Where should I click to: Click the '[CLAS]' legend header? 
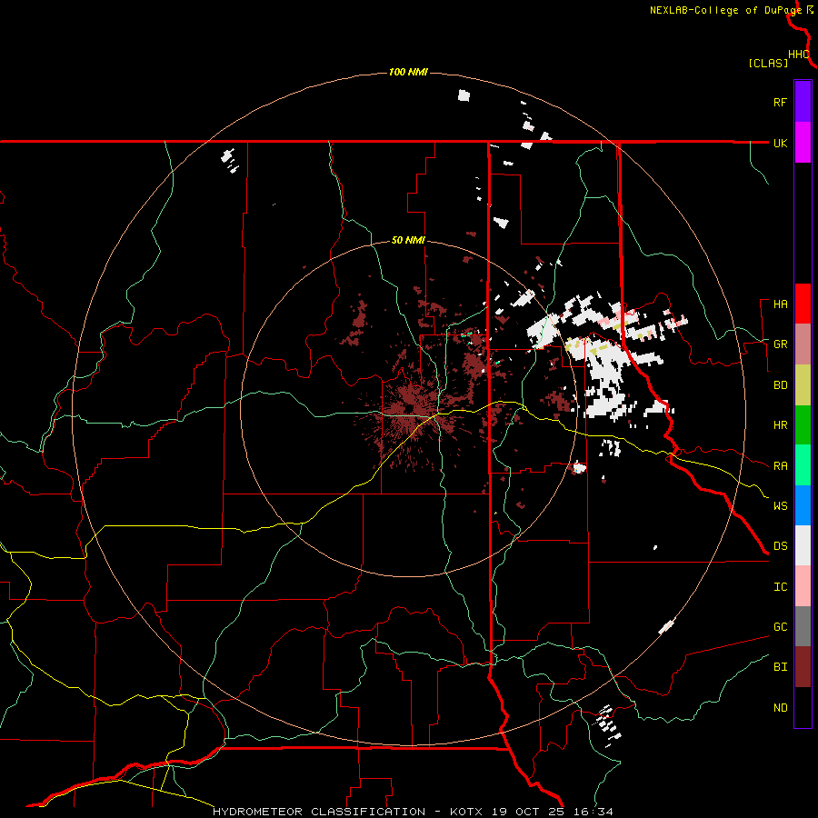coord(768,63)
